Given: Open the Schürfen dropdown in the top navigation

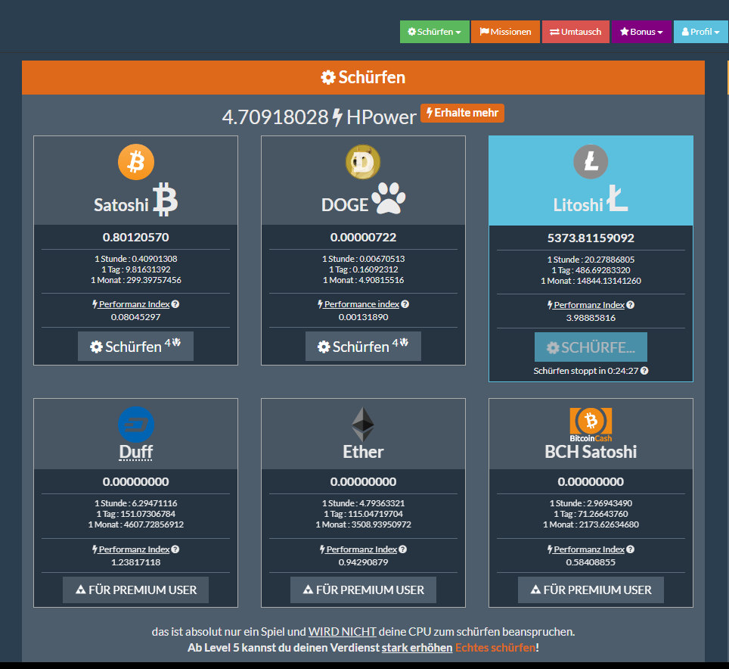Looking at the screenshot, I should (x=435, y=32).
